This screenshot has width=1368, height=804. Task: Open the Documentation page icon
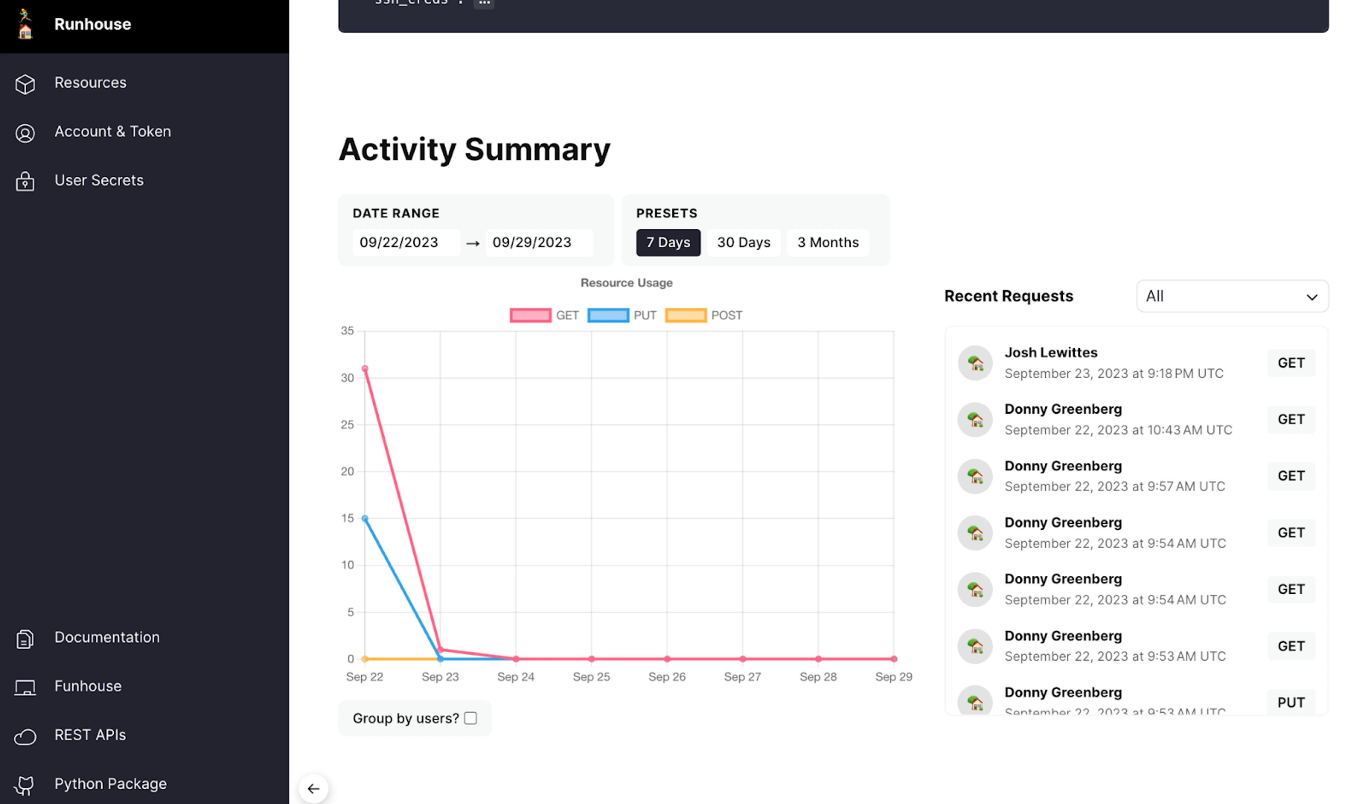click(25, 638)
